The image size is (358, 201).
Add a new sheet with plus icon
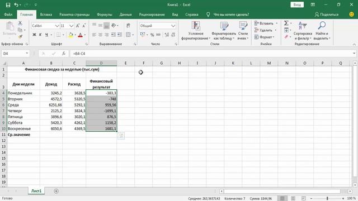pyautogui.click(x=56, y=191)
